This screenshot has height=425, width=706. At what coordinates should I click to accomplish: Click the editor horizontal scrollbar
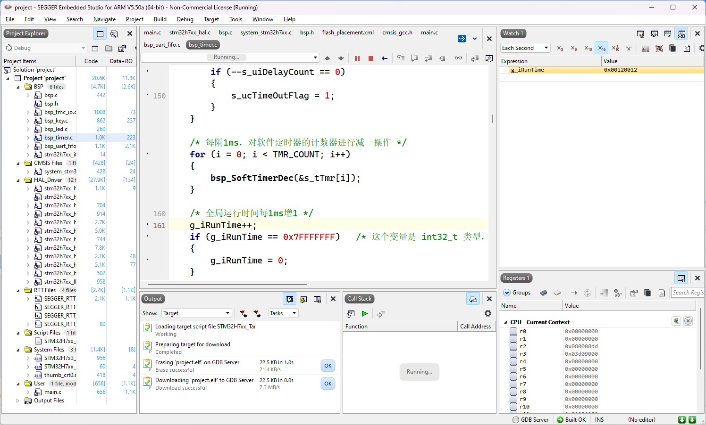click(x=227, y=285)
